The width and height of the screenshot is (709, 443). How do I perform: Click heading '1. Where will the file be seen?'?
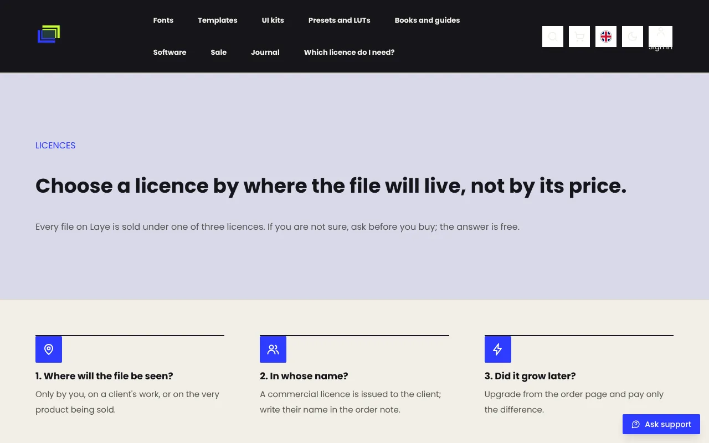104,376
